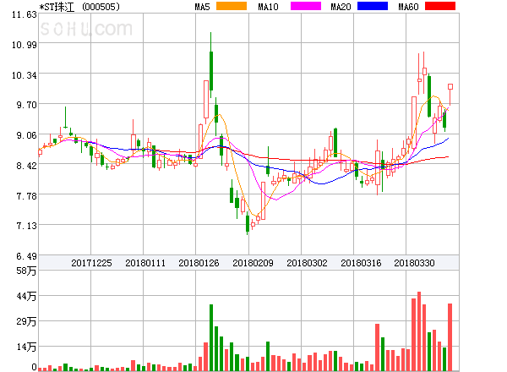The width and height of the screenshot is (507, 372).
Task: Click the 20171225 date label
Action: point(91,263)
